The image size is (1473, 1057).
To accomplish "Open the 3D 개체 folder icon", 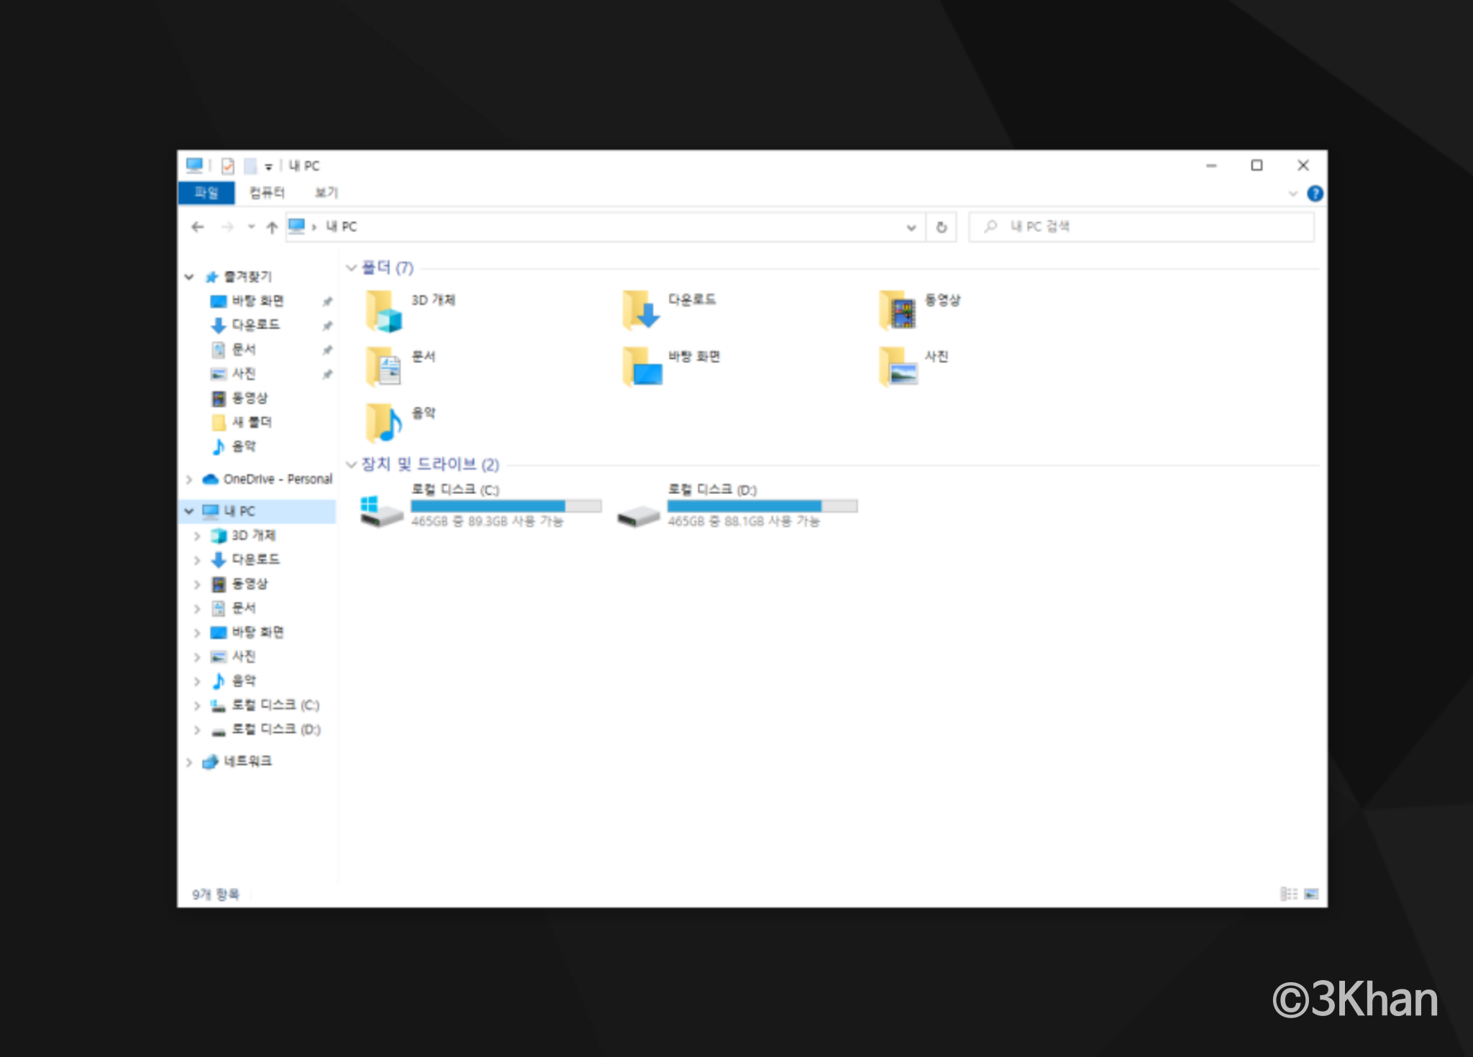I will [383, 311].
